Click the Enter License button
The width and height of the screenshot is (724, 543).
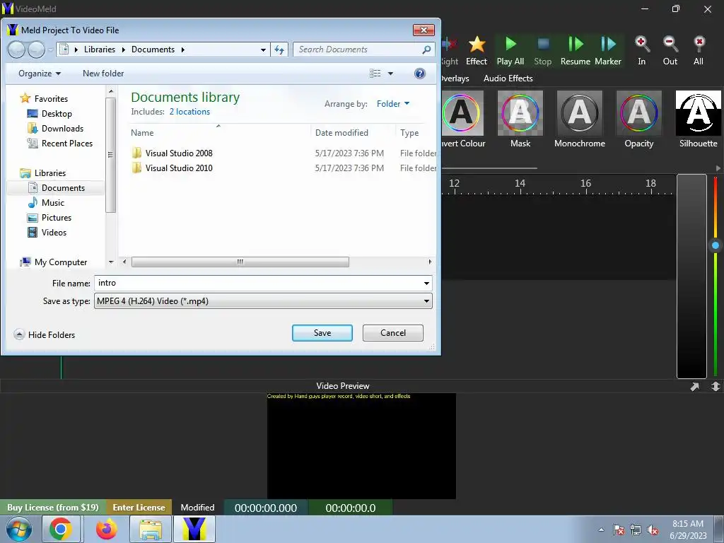(139, 508)
